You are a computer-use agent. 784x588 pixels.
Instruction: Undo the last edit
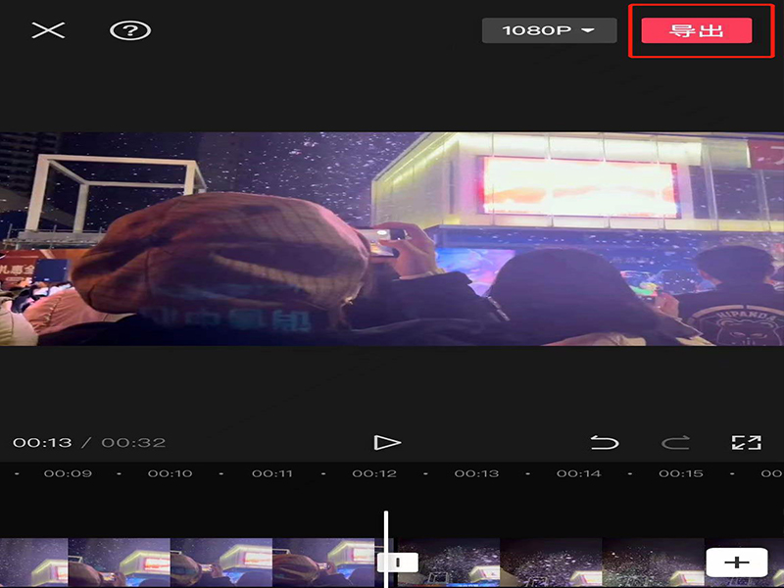pos(605,443)
